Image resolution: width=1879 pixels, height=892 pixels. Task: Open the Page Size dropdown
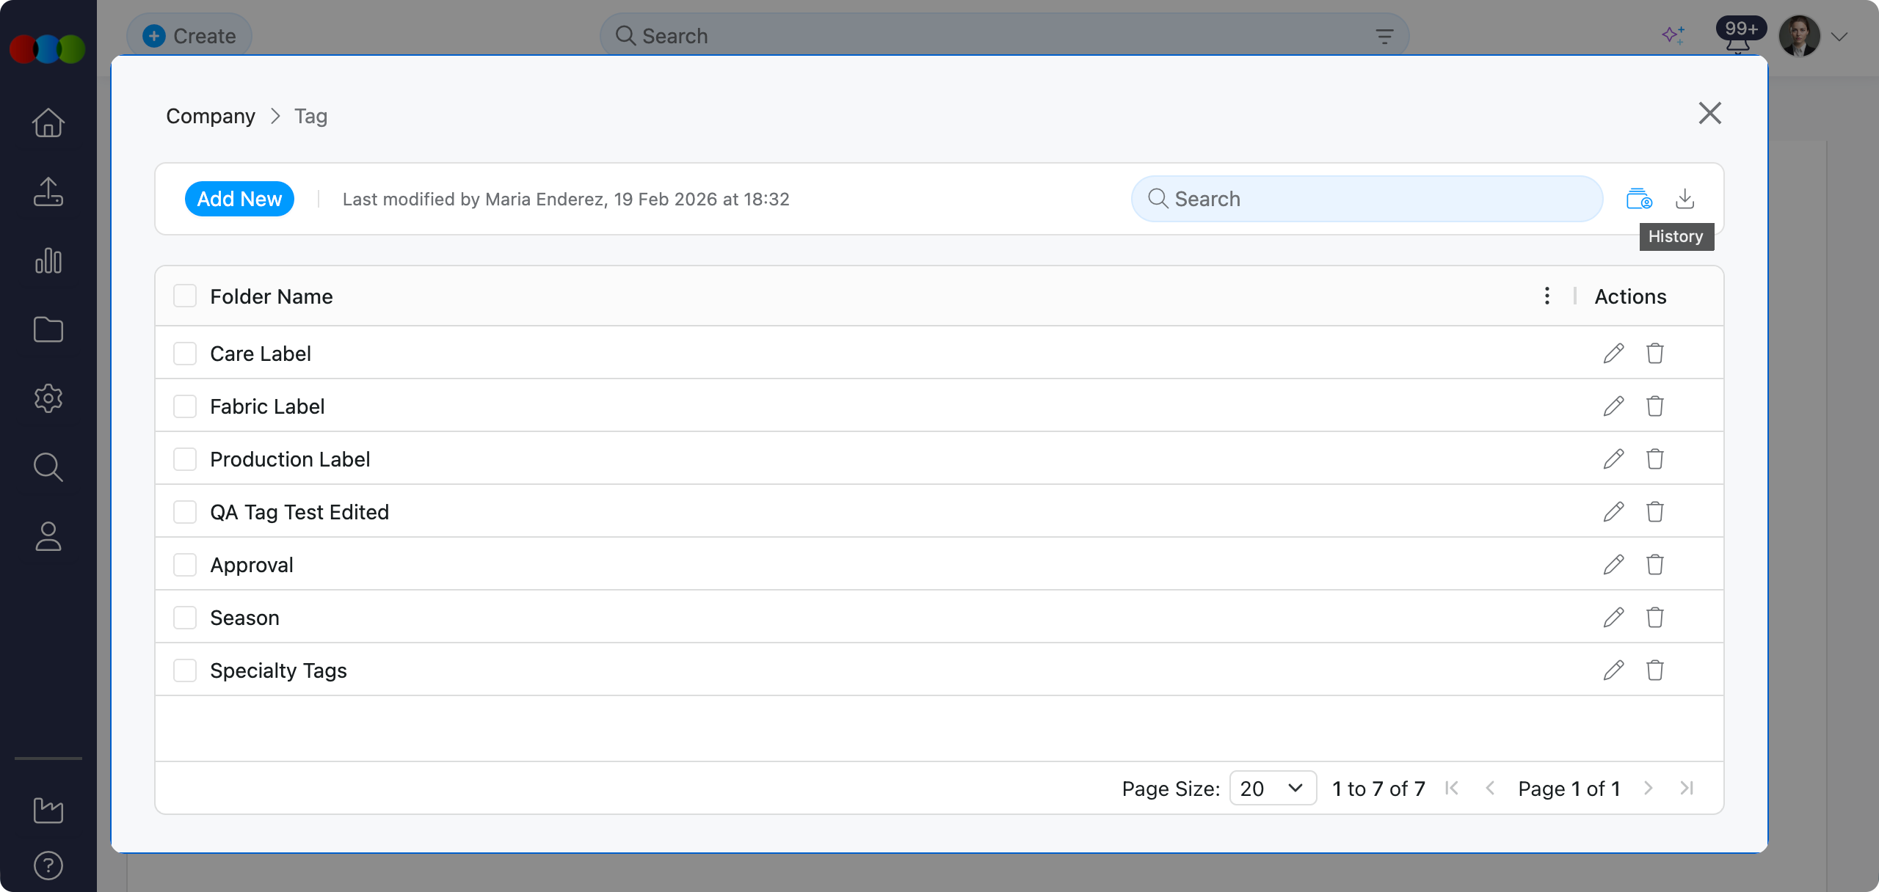pos(1273,789)
